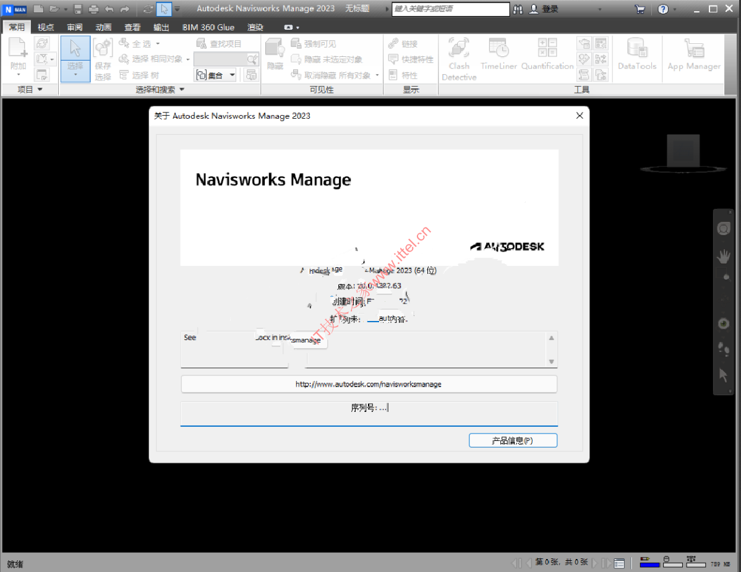This screenshot has height=572, width=741.
Task: Click the about text box scroll down arrow
Action: (x=551, y=361)
